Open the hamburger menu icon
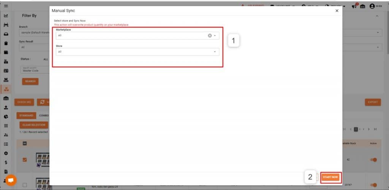Image resolution: width=389 pixels, height=190 pixels. click(6, 6)
